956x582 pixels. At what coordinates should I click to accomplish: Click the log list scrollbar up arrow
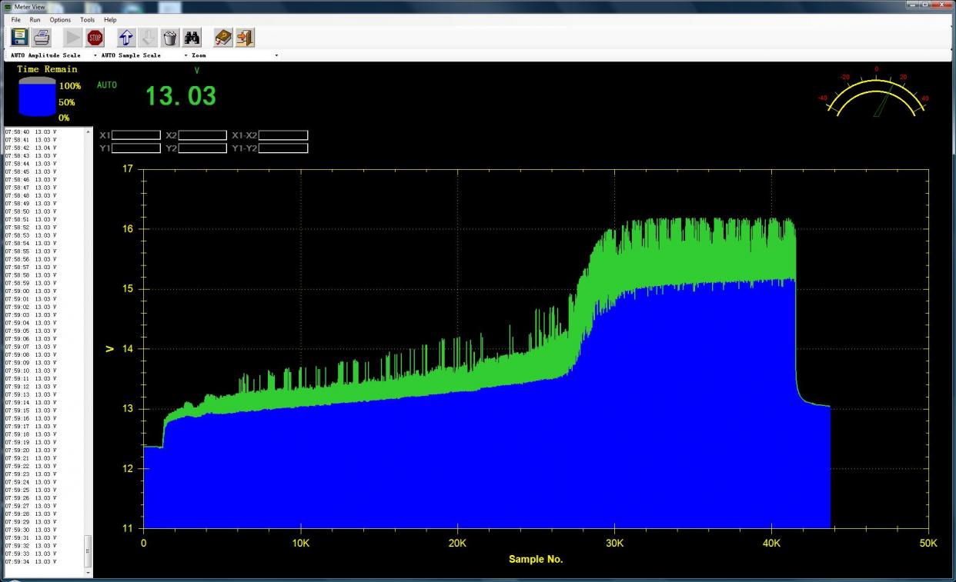pos(88,131)
